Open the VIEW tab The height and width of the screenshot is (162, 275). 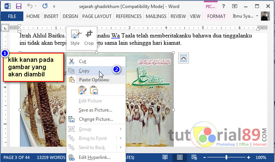195,16
